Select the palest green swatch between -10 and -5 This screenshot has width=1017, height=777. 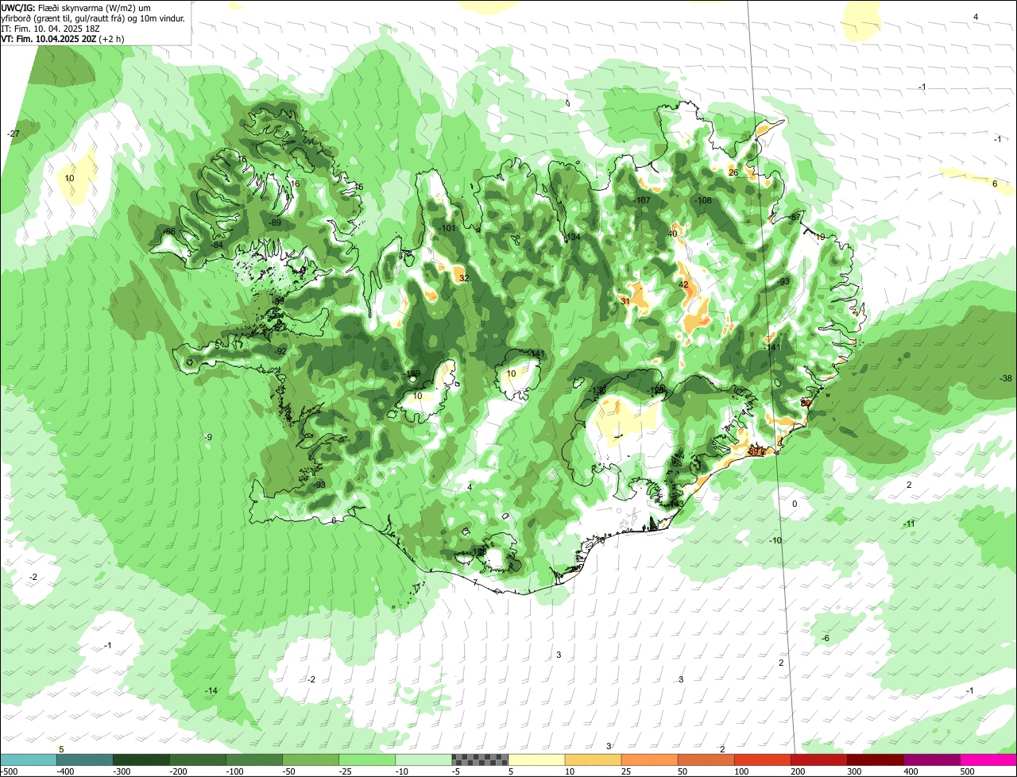pyautogui.click(x=423, y=760)
